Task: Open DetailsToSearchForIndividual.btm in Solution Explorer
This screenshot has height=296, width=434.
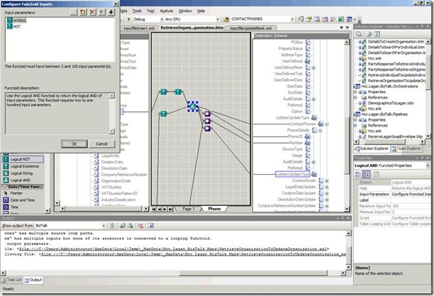Action: click(x=396, y=47)
